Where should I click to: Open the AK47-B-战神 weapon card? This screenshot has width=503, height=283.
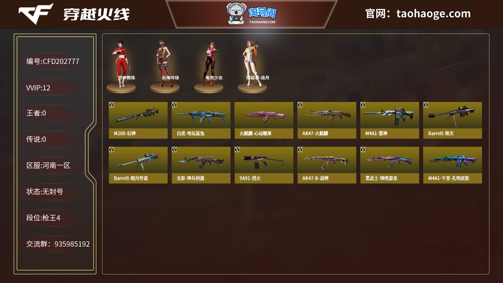(327, 165)
